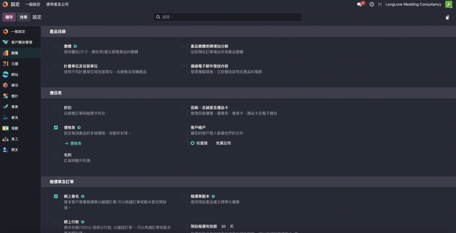Click the 價目表 section header
Image resolution: width=456 pixels, height=233 pixels.
click(x=56, y=93)
